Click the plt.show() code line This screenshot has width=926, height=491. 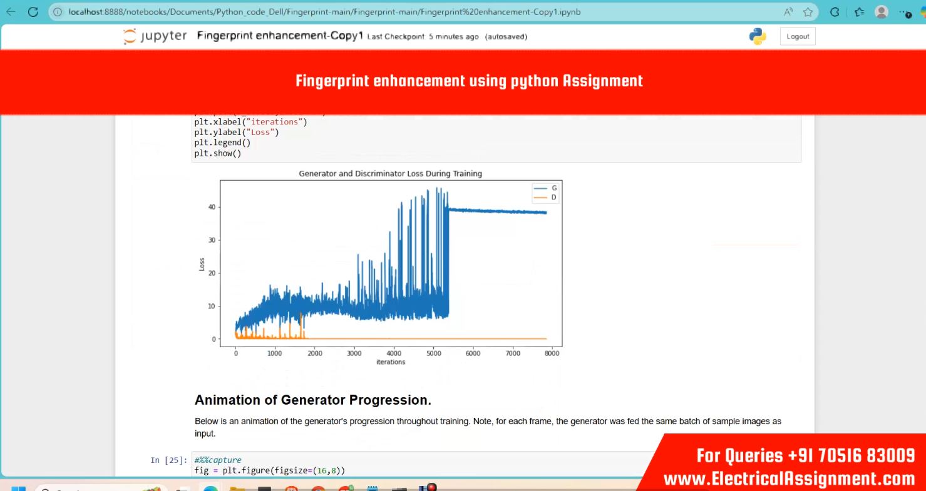point(217,153)
